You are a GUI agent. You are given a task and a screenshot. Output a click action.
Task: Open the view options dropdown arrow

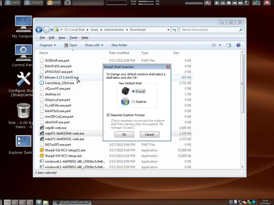click(x=220, y=45)
